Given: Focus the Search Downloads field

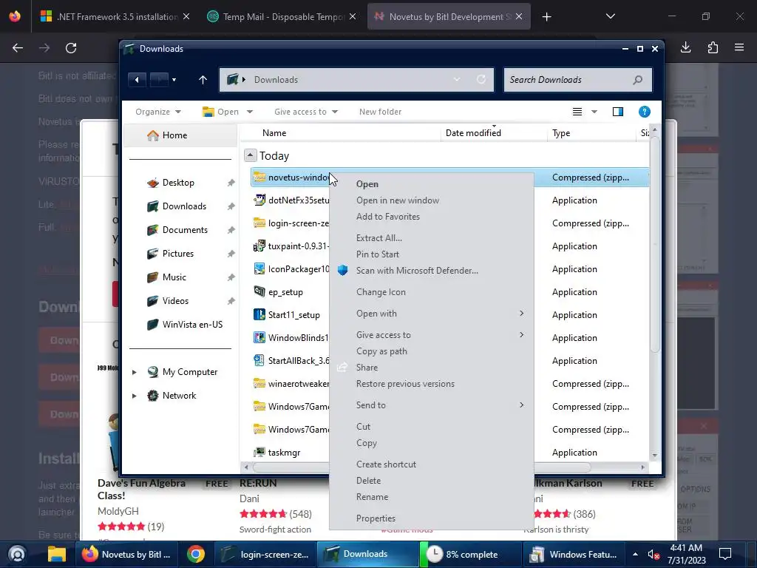Looking at the screenshot, I should (577, 80).
